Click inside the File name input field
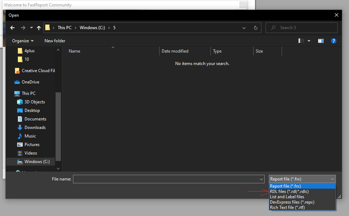Image resolution: width=349 pixels, height=216 pixels. tap(164, 179)
